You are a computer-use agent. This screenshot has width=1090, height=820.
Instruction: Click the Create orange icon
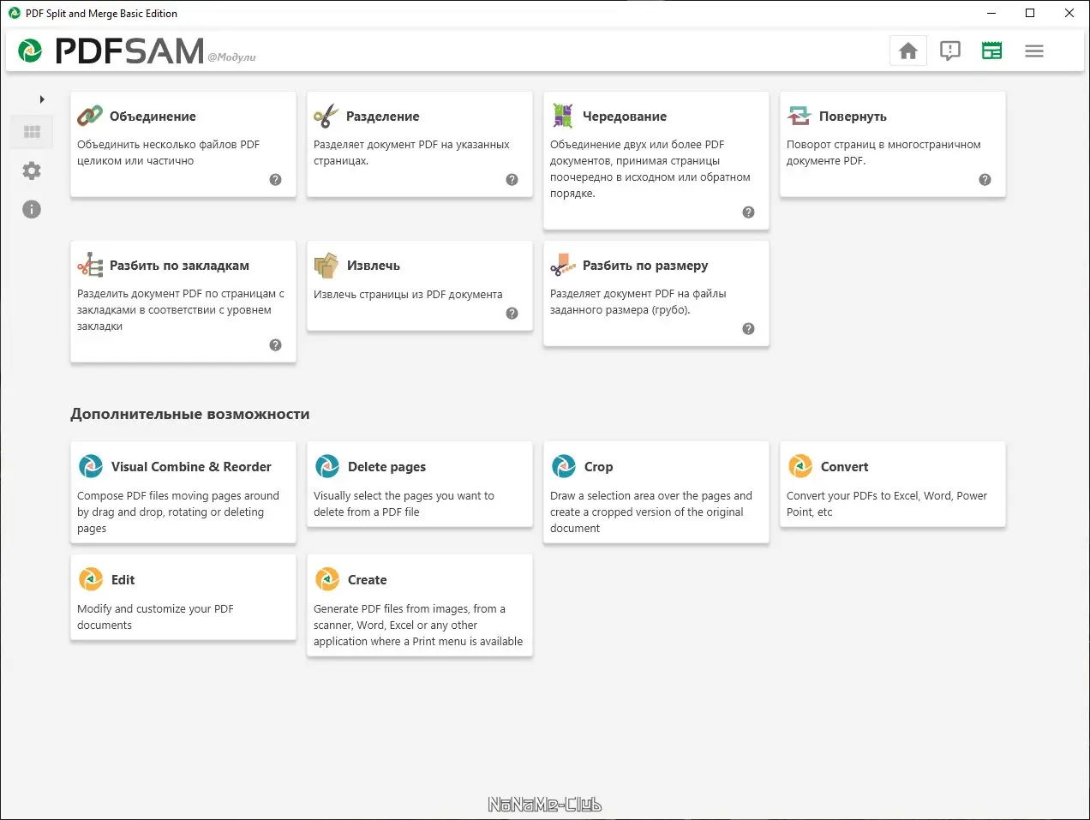327,579
